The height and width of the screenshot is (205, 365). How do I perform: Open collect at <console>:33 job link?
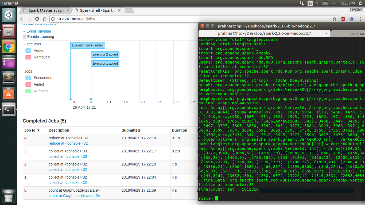pyautogui.click(x=68, y=156)
